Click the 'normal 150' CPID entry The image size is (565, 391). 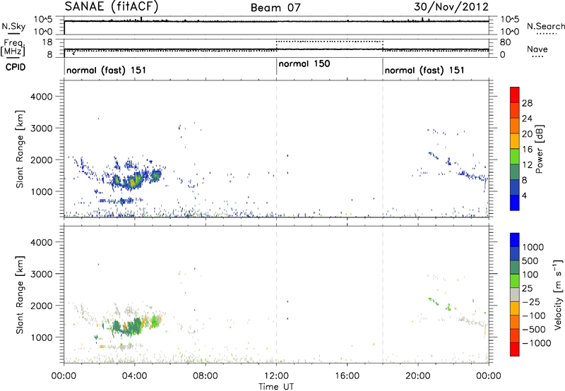(x=304, y=64)
